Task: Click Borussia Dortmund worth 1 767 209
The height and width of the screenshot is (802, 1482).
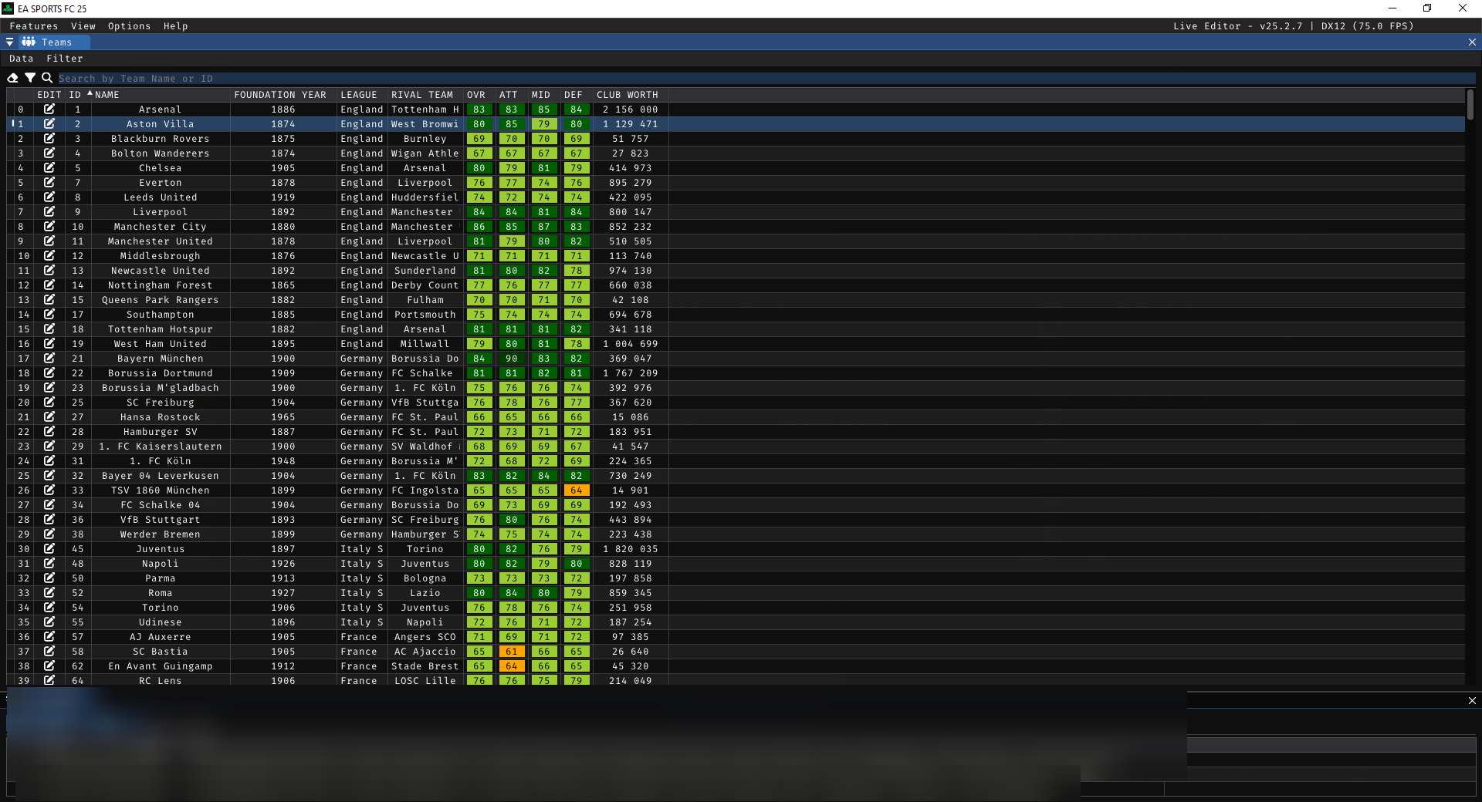Action: 631,373
